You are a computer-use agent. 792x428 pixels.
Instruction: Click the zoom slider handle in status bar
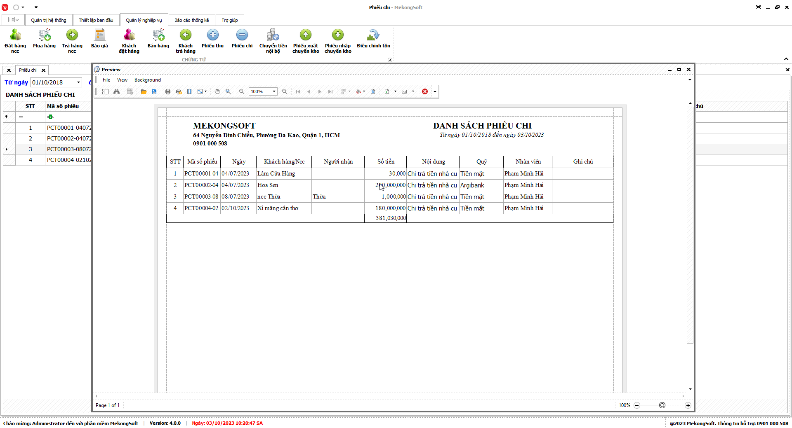pos(662,405)
